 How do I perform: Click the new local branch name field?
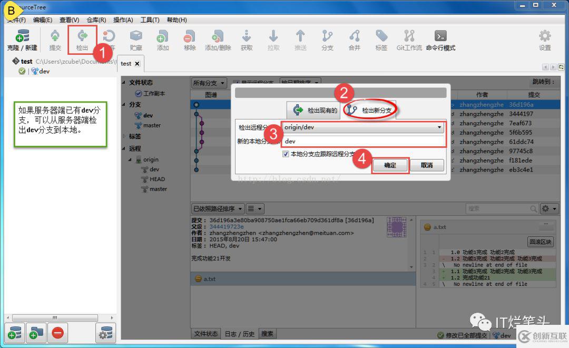363,142
